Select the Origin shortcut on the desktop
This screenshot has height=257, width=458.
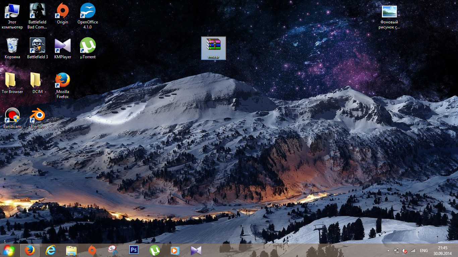coord(62,14)
